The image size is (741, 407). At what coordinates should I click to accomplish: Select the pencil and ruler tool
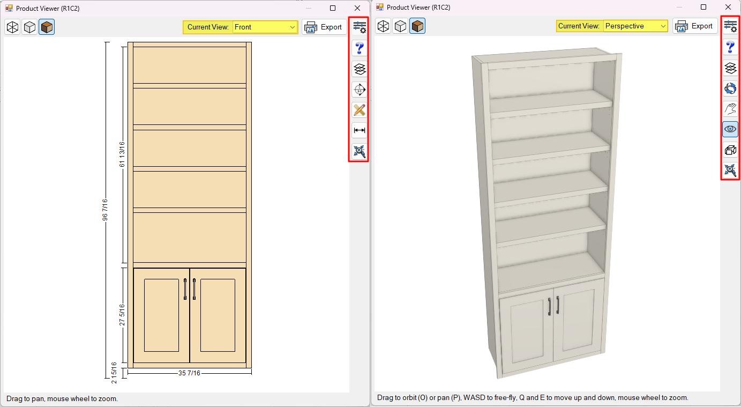point(359,110)
